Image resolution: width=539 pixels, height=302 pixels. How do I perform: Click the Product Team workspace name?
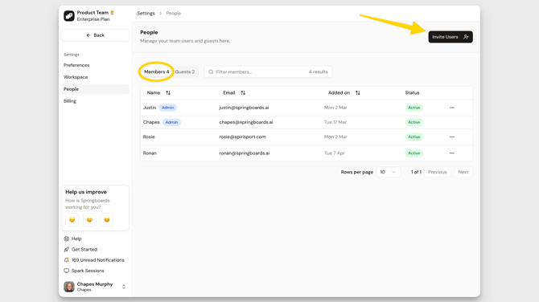pyautogui.click(x=93, y=13)
